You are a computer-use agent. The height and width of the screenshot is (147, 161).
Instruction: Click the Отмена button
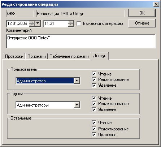(x=142, y=23)
